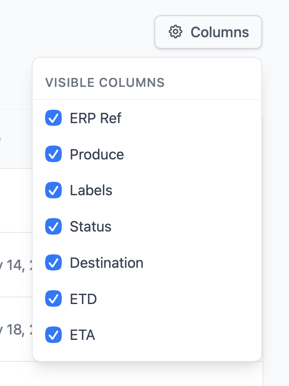Click the ERP Ref label text
This screenshot has width=289, height=386.
tap(95, 118)
